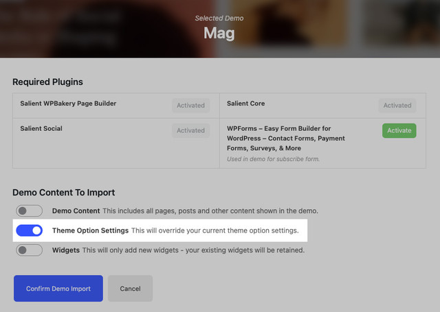The height and width of the screenshot is (312, 440).
Task: Enable the Demo Content toggle
Action: pyautogui.click(x=29, y=211)
